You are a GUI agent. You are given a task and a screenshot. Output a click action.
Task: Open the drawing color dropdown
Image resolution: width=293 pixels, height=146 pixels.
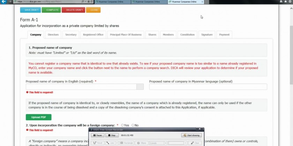pos(186,143)
